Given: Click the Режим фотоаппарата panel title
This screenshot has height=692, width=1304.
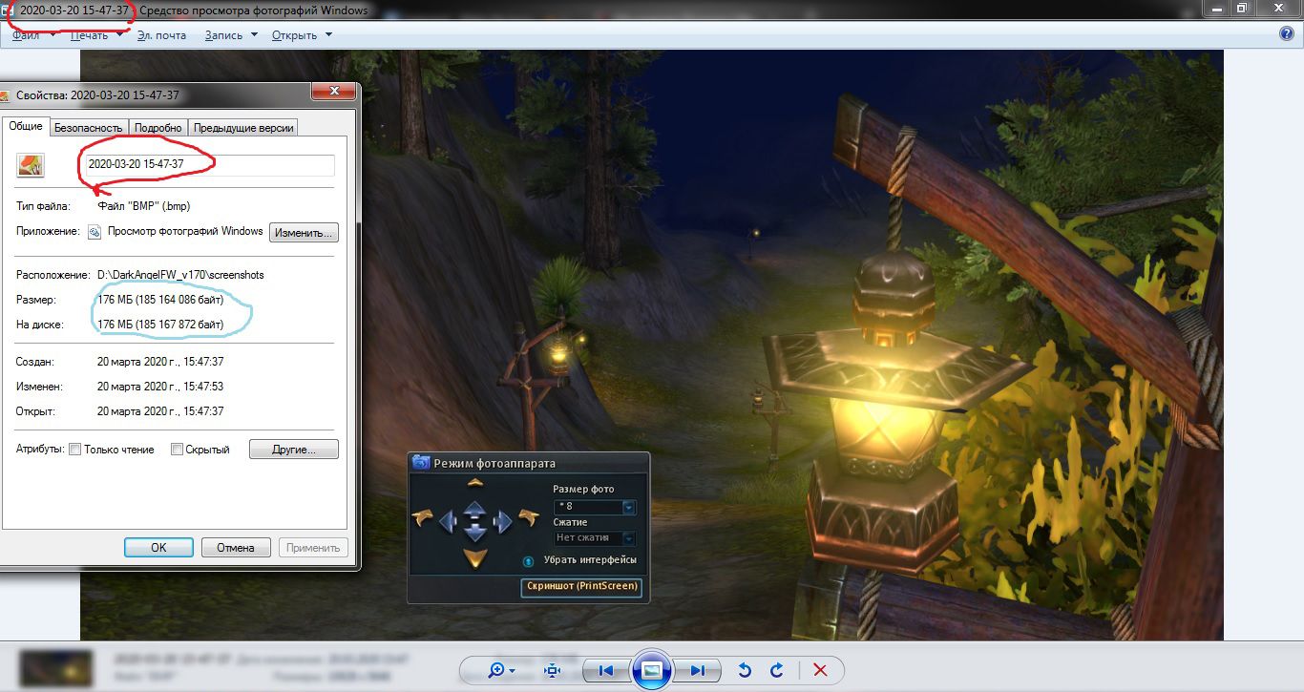Looking at the screenshot, I should pos(494,463).
